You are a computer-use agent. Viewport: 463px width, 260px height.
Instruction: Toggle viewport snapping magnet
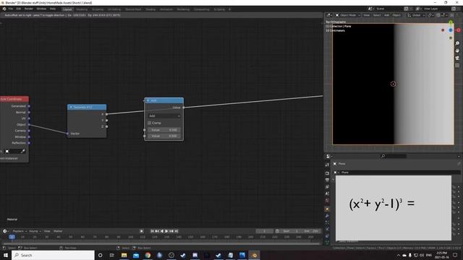pyautogui.click(x=438, y=15)
